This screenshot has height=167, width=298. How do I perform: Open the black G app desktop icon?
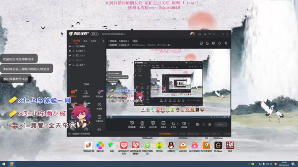tap(218, 147)
